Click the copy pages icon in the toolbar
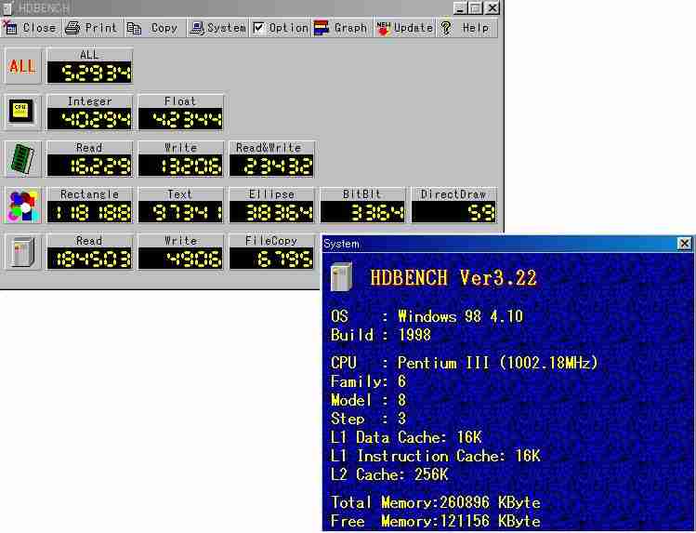Image resolution: width=696 pixels, height=533 pixels. (x=134, y=29)
